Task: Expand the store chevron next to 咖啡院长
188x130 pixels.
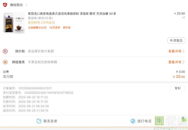Action: tap(26, 5)
